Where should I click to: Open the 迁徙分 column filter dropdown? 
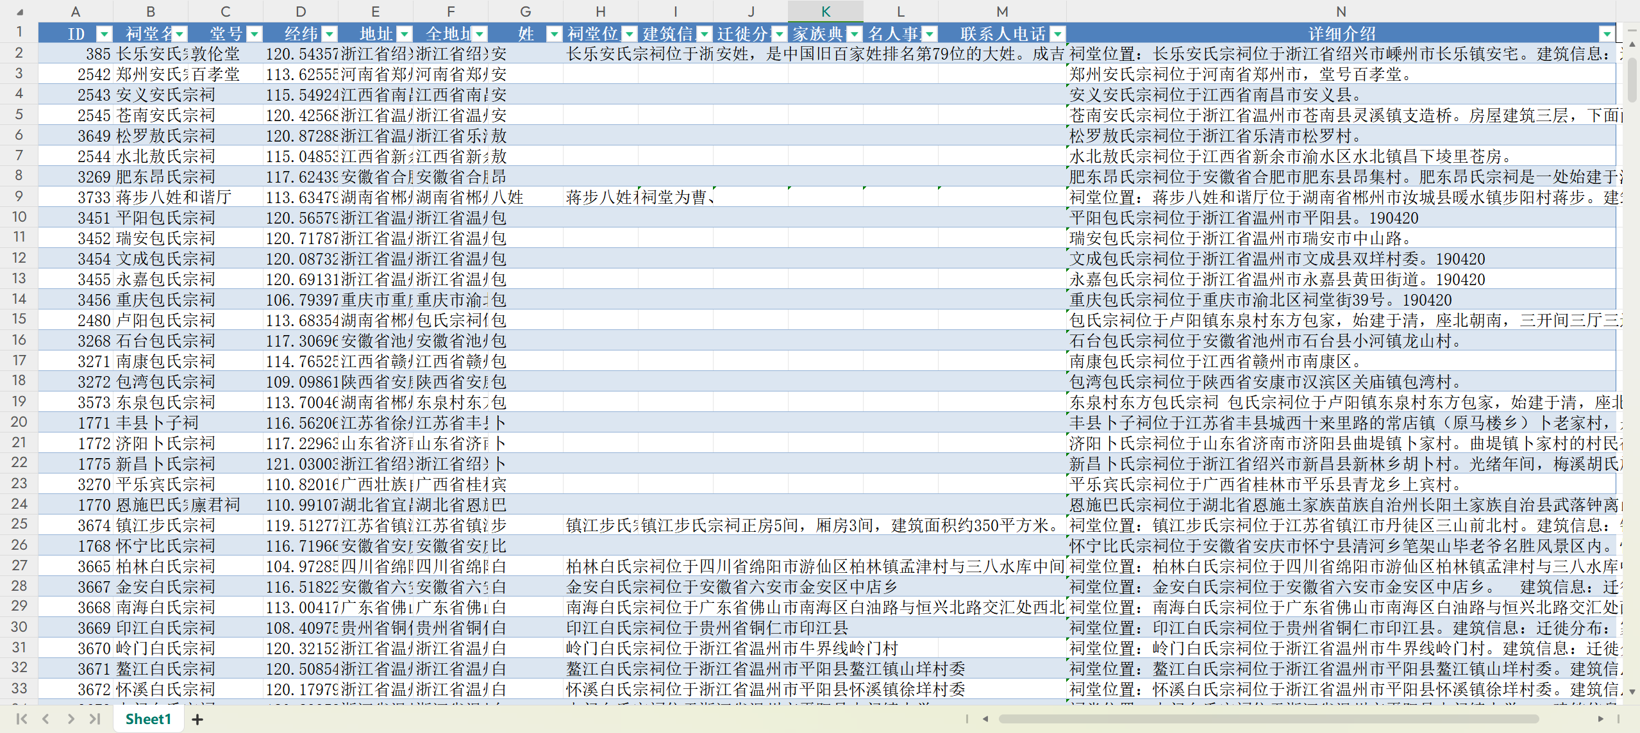pos(780,34)
